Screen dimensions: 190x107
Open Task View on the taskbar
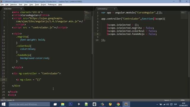click(55, 104)
